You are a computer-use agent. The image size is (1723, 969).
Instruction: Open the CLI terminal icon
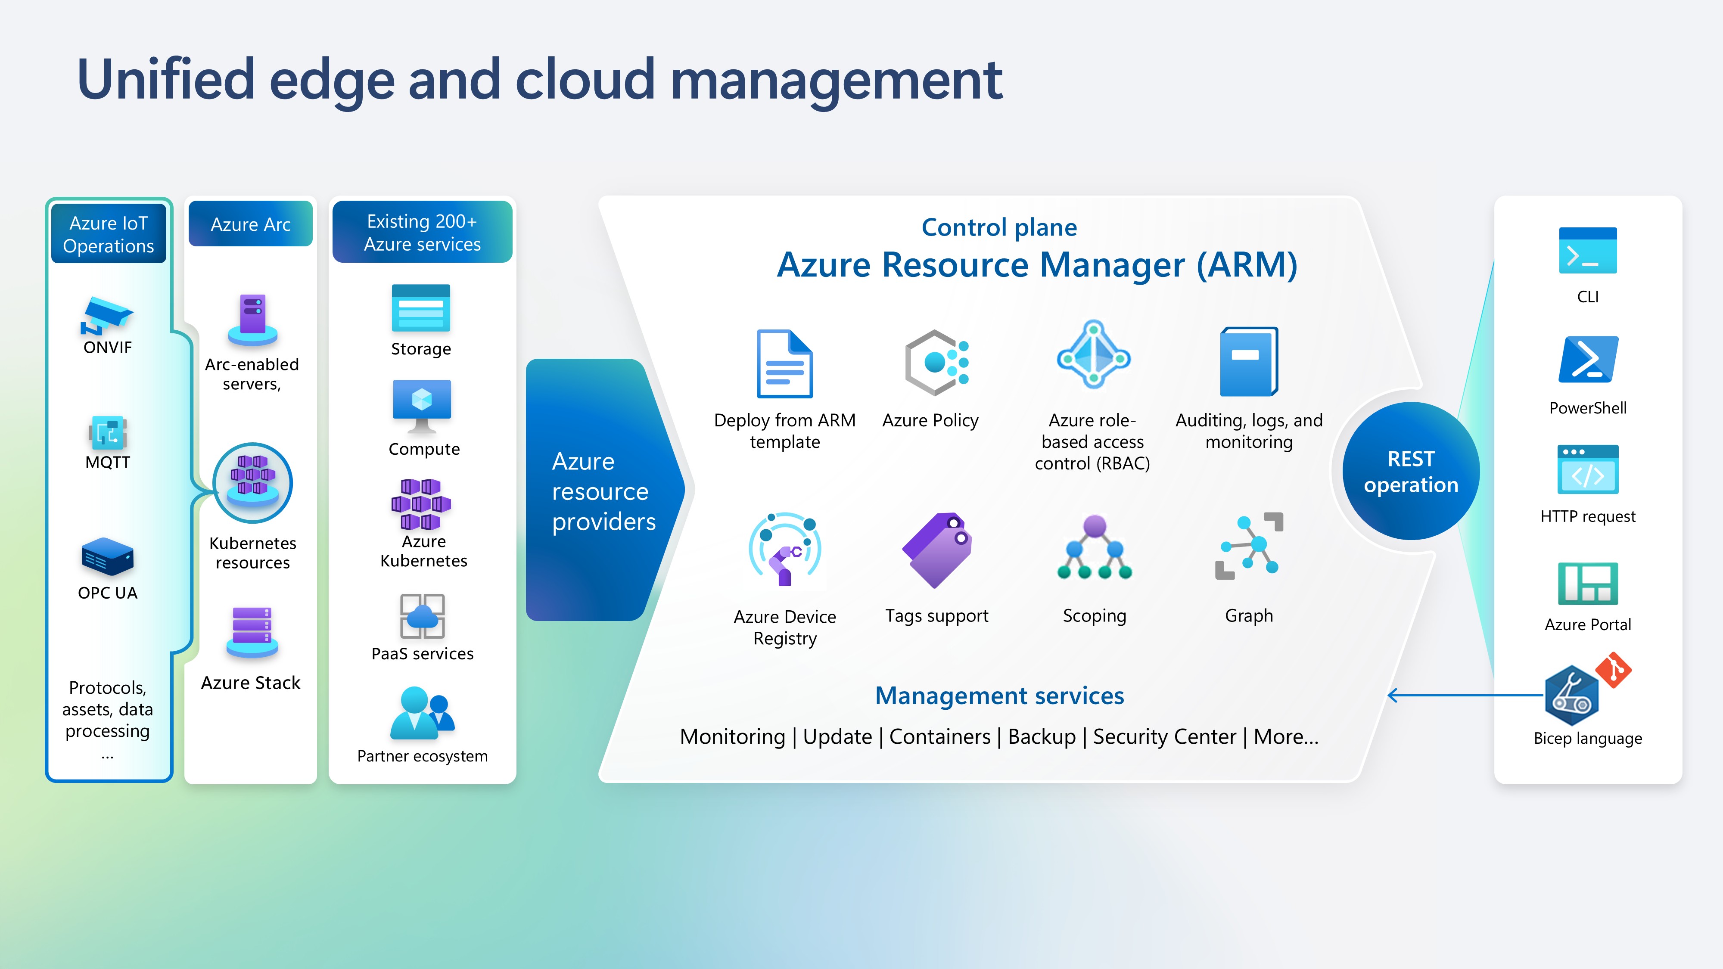tap(1587, 251)
